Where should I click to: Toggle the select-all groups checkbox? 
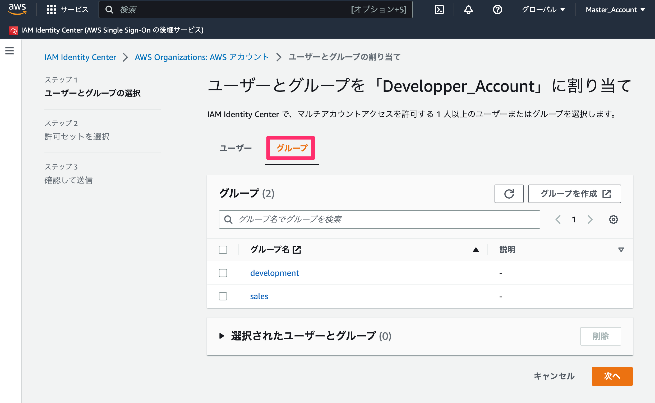pos(223,250)
